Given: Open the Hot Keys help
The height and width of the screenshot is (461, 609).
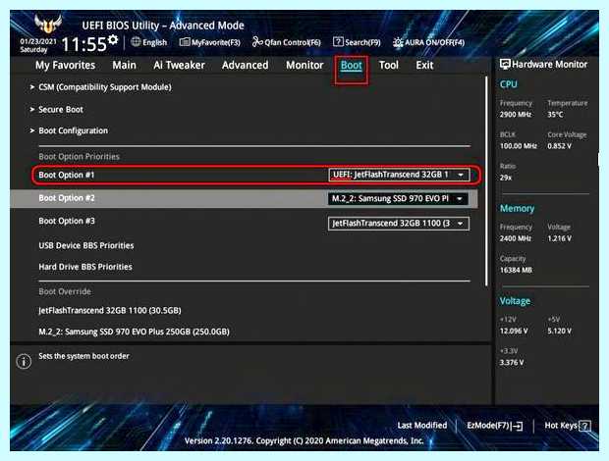Looking at the screenshot, I should point(568,426).
